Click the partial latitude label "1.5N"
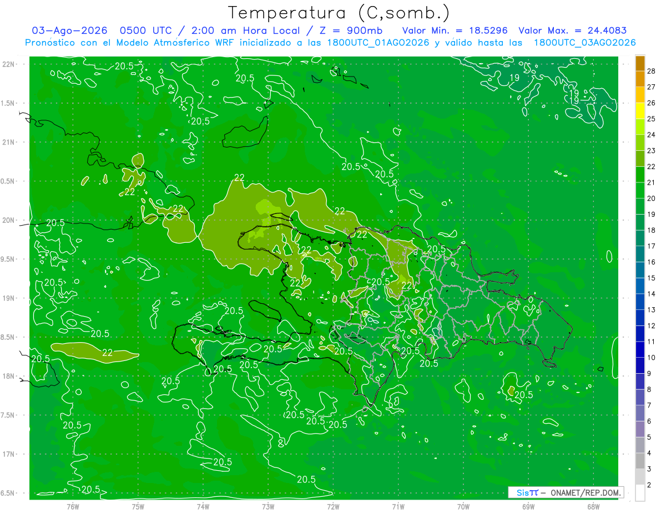 click(8, 103)
